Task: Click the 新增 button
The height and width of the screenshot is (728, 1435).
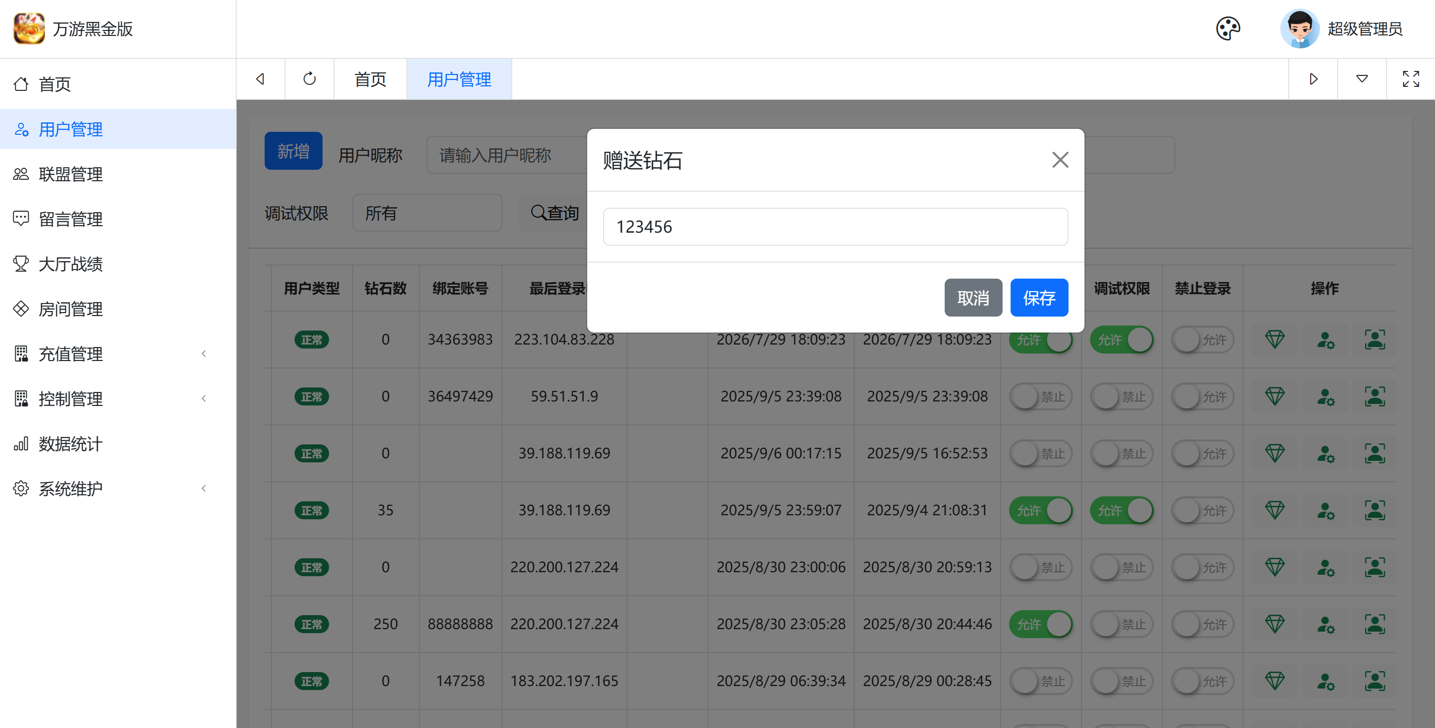Action: coord(293,151)
